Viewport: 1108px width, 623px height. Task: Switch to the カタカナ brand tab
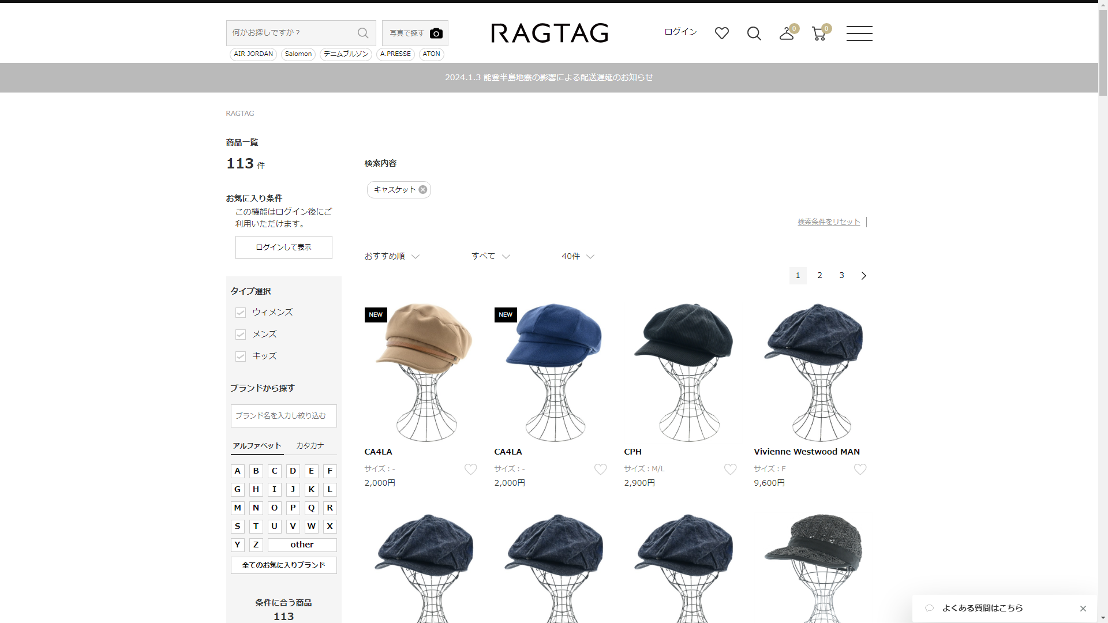coord(310,445)
